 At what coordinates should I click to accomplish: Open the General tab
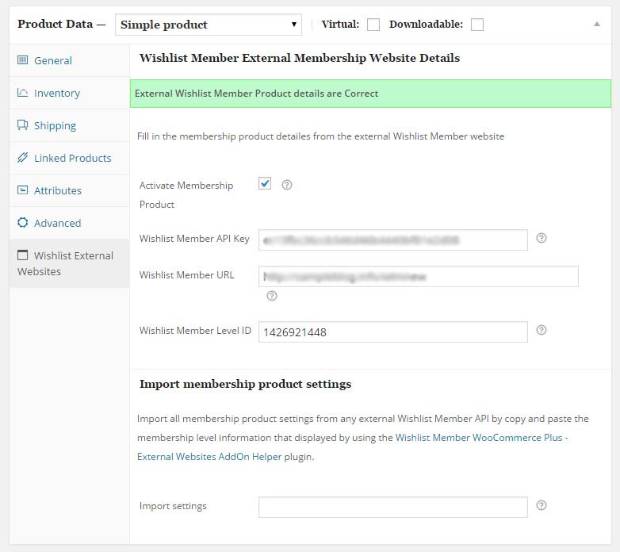click(69, 60)
